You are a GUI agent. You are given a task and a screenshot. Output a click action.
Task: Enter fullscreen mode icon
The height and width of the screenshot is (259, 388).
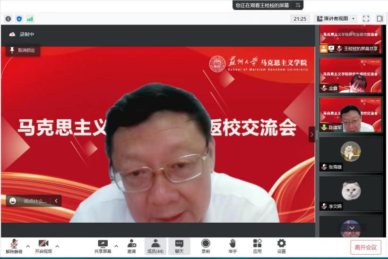coord(366,19)
